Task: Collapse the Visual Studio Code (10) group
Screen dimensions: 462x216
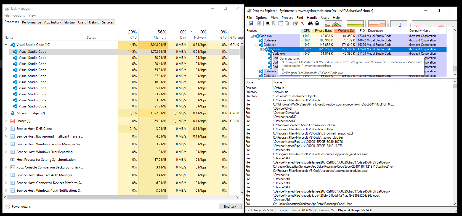Action: [6, 44]
